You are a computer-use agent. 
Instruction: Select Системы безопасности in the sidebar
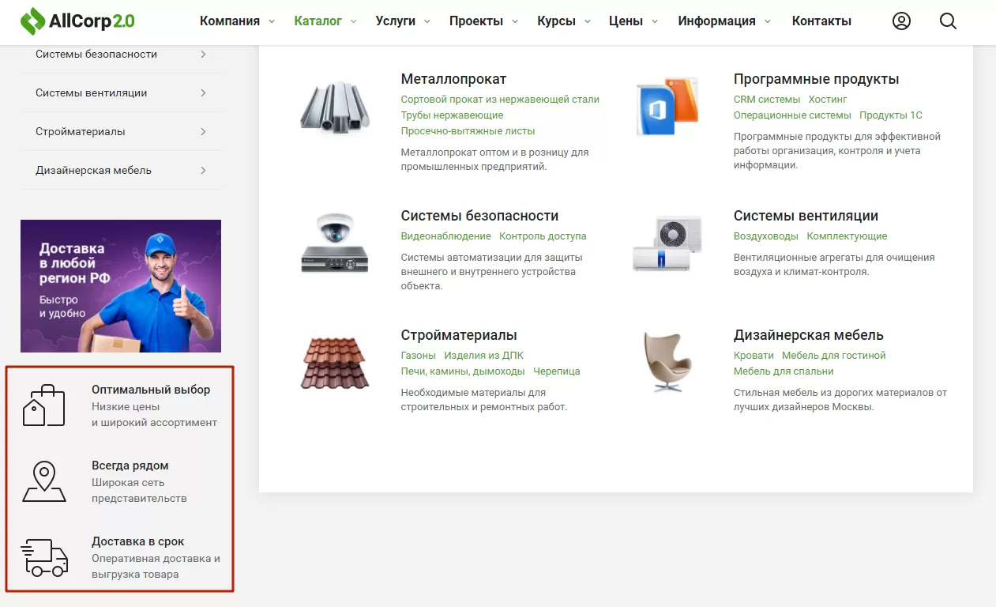click(x=96, y=54)
